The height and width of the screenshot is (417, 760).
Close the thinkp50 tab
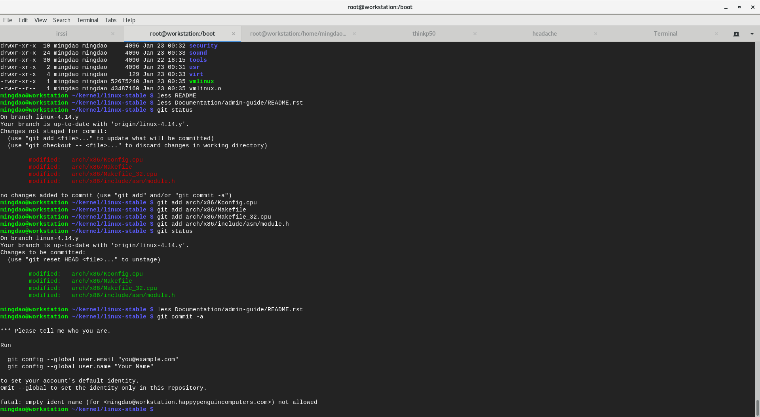click(475, 34)
